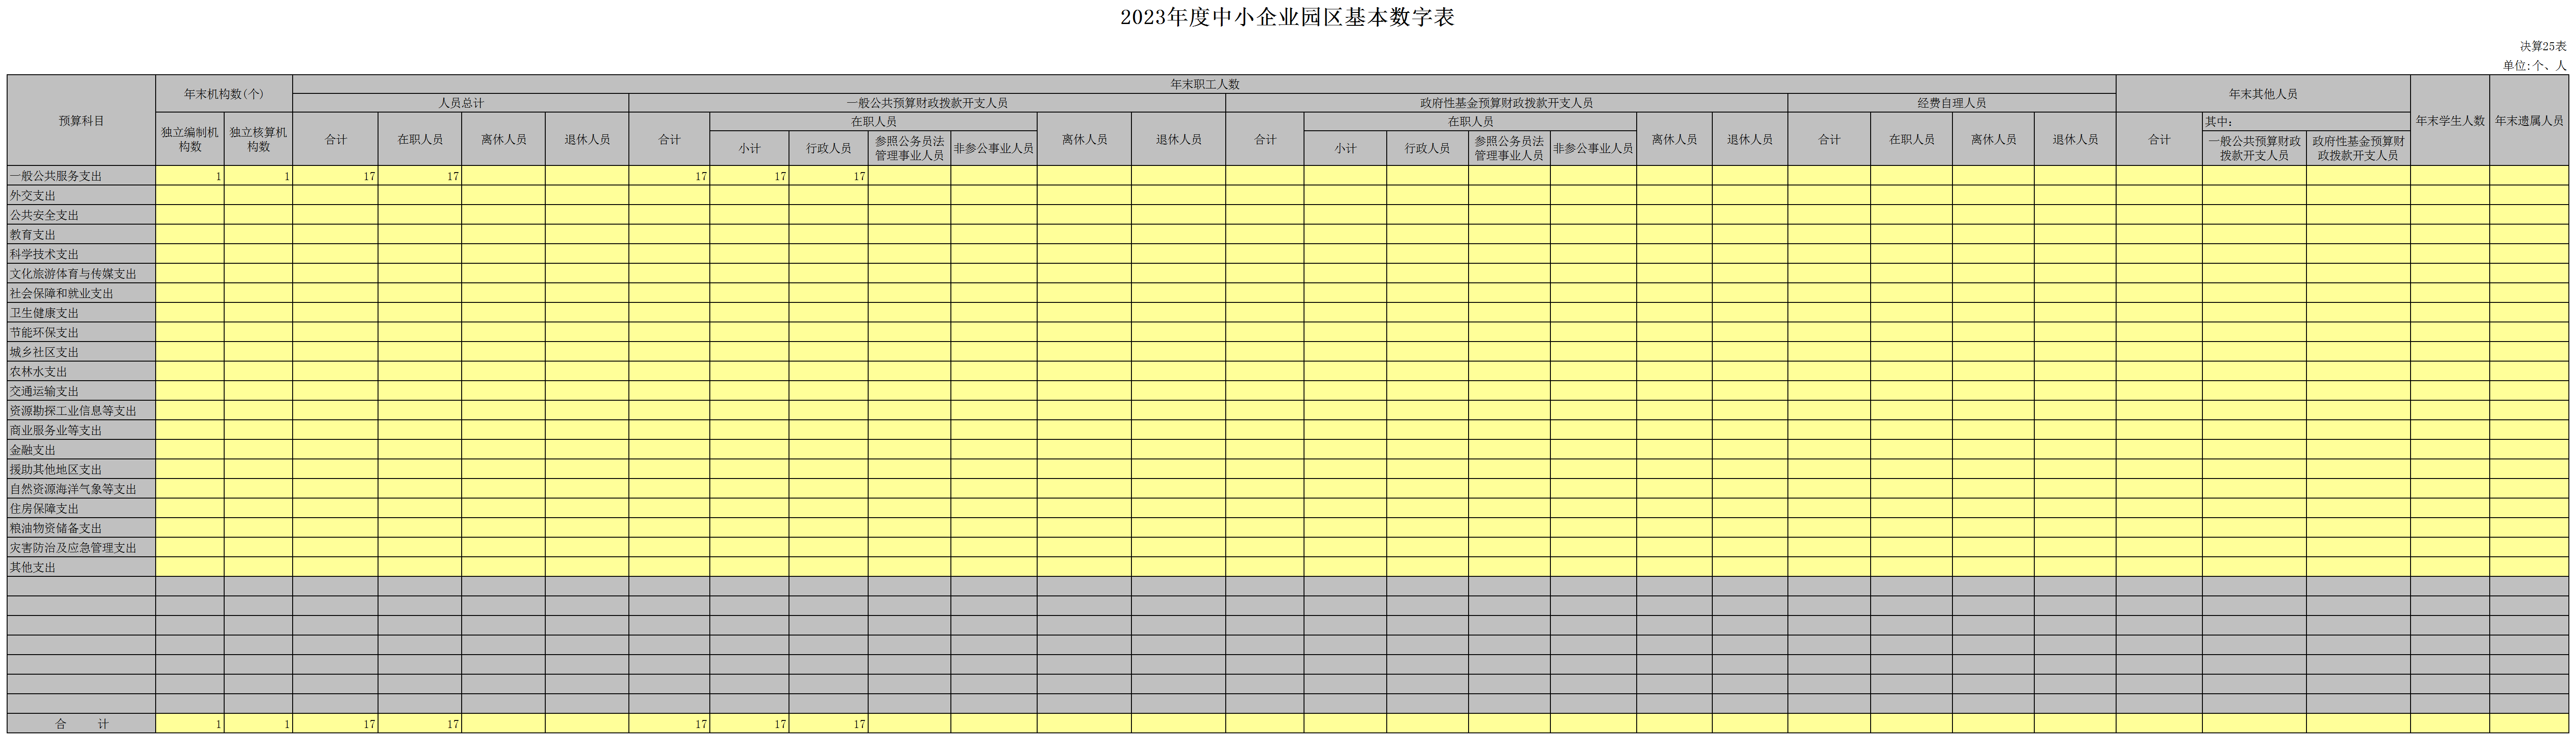
Task: Click 人员总计 在职人员 value 17 in 一般公共服务支出 row
Action: [420, 176]
